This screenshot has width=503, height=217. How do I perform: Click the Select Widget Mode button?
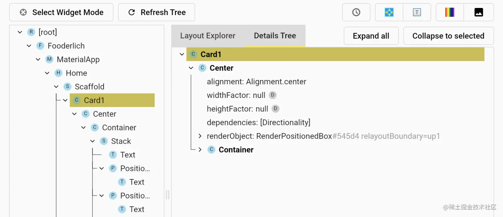61,12
